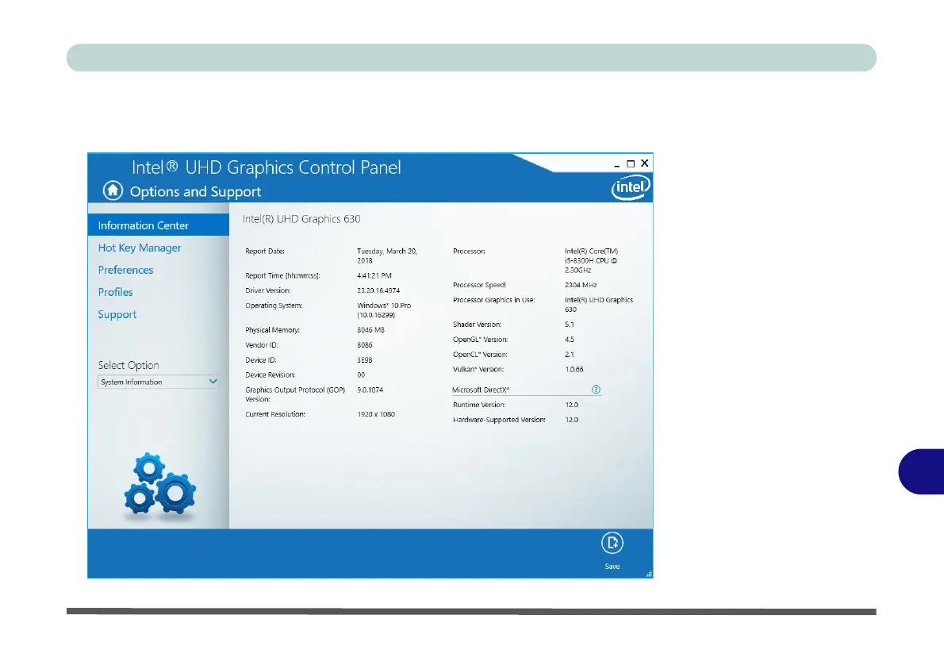Click the Select Option label
944x665 pixels.
pyautogui.click(x=129, y=365)
